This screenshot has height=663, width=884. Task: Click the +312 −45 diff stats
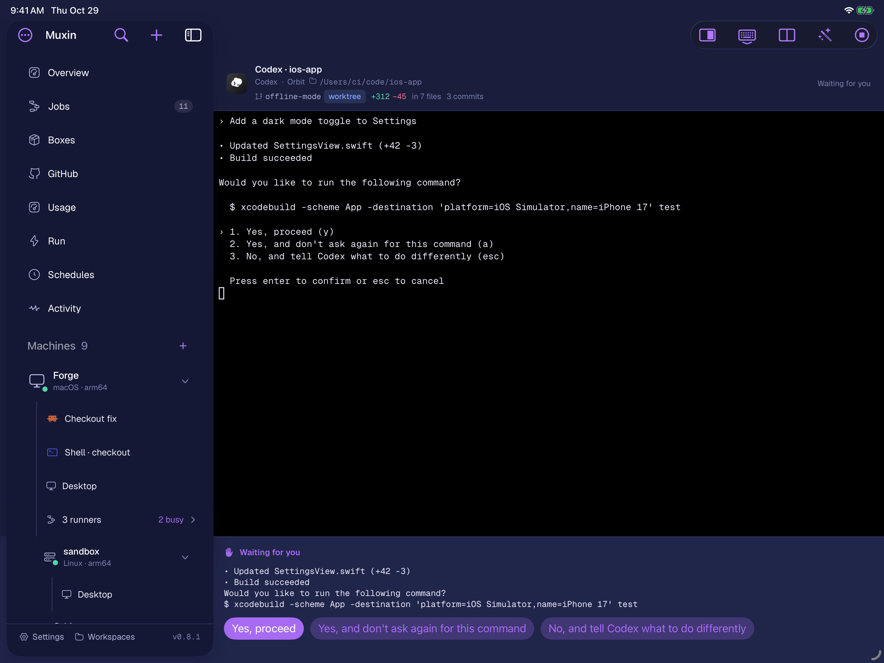point(388,96)
